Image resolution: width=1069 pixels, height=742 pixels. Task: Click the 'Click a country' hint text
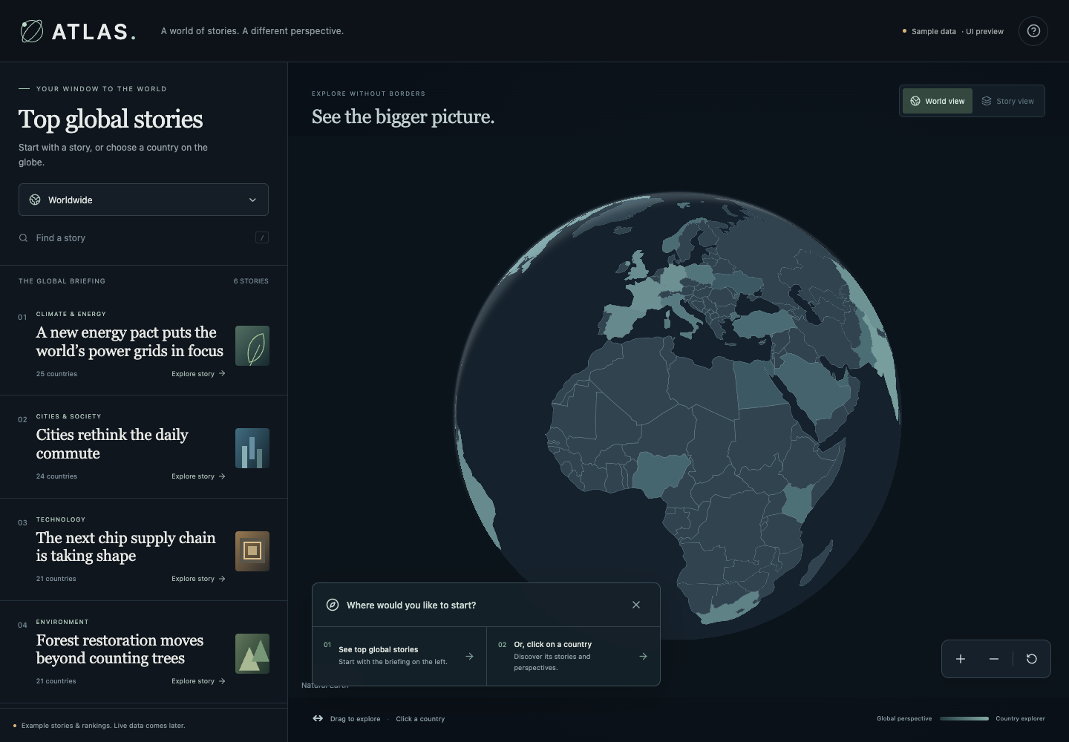420,718
